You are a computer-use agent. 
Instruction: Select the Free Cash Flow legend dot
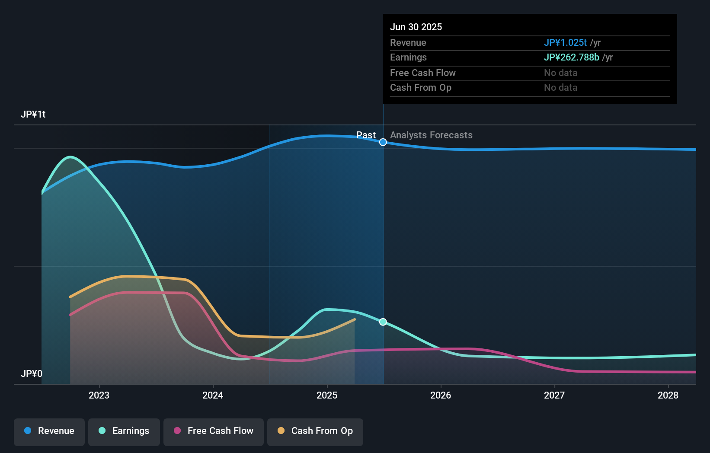pyautogui.click(x=178, y=431)
